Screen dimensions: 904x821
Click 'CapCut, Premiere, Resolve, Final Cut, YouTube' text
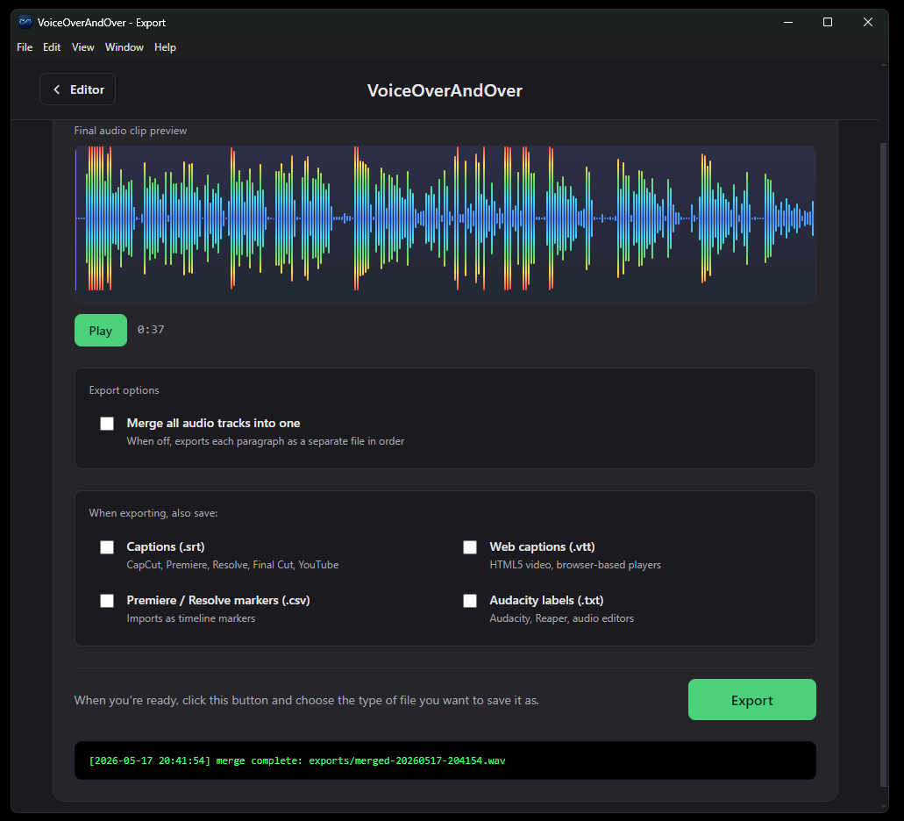coord(232,565)
